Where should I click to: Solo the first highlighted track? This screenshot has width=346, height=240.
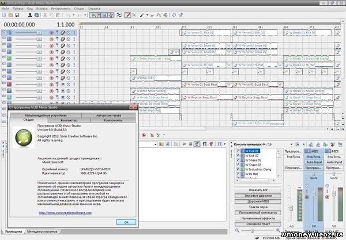tap(74, 33)
